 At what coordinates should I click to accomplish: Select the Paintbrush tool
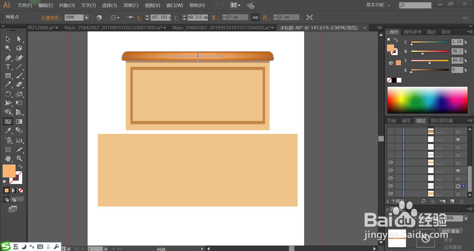coord(19,76)
